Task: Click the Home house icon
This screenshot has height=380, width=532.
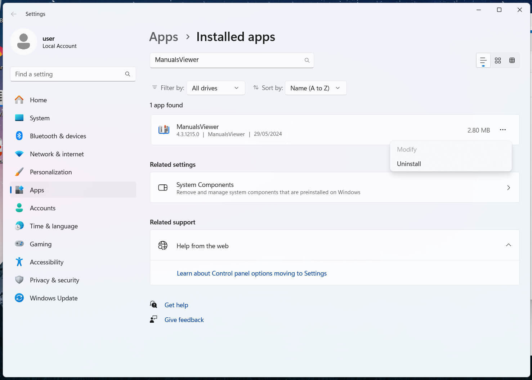Action: pos(19,100)
